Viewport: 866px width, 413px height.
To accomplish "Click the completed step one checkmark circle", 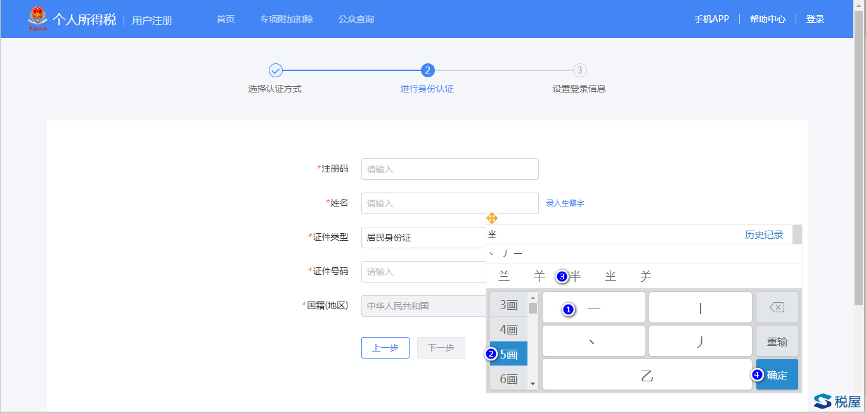I will pos(275,70).
